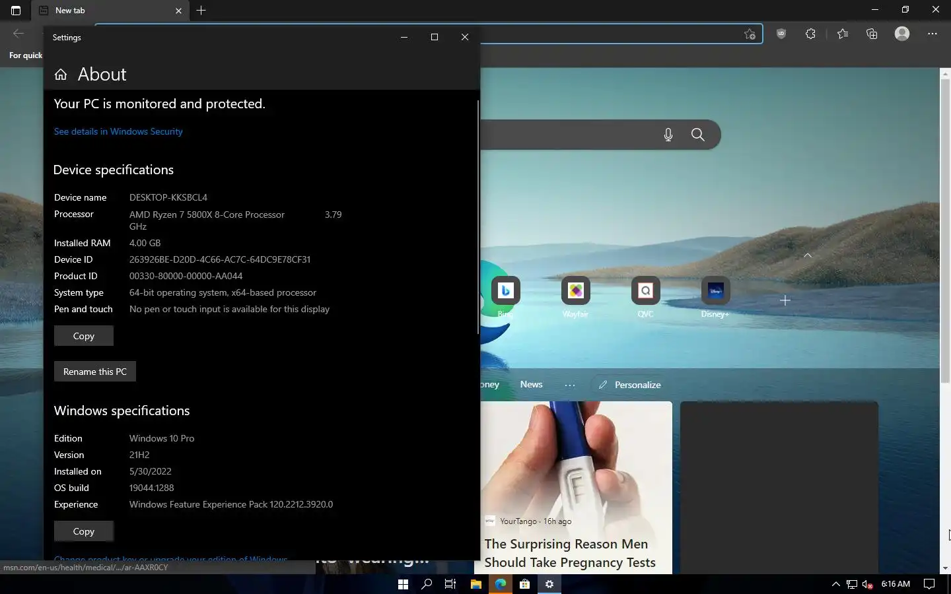
Task: Click the network tray icon
Action: coord(852,585)
